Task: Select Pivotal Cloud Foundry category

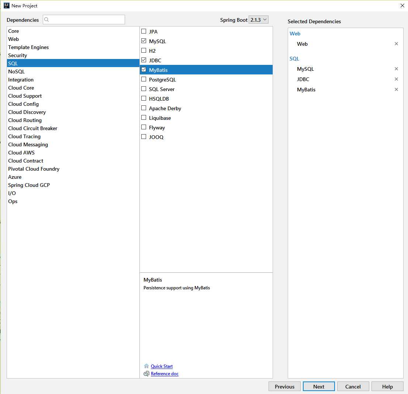Action: (73, 169)
